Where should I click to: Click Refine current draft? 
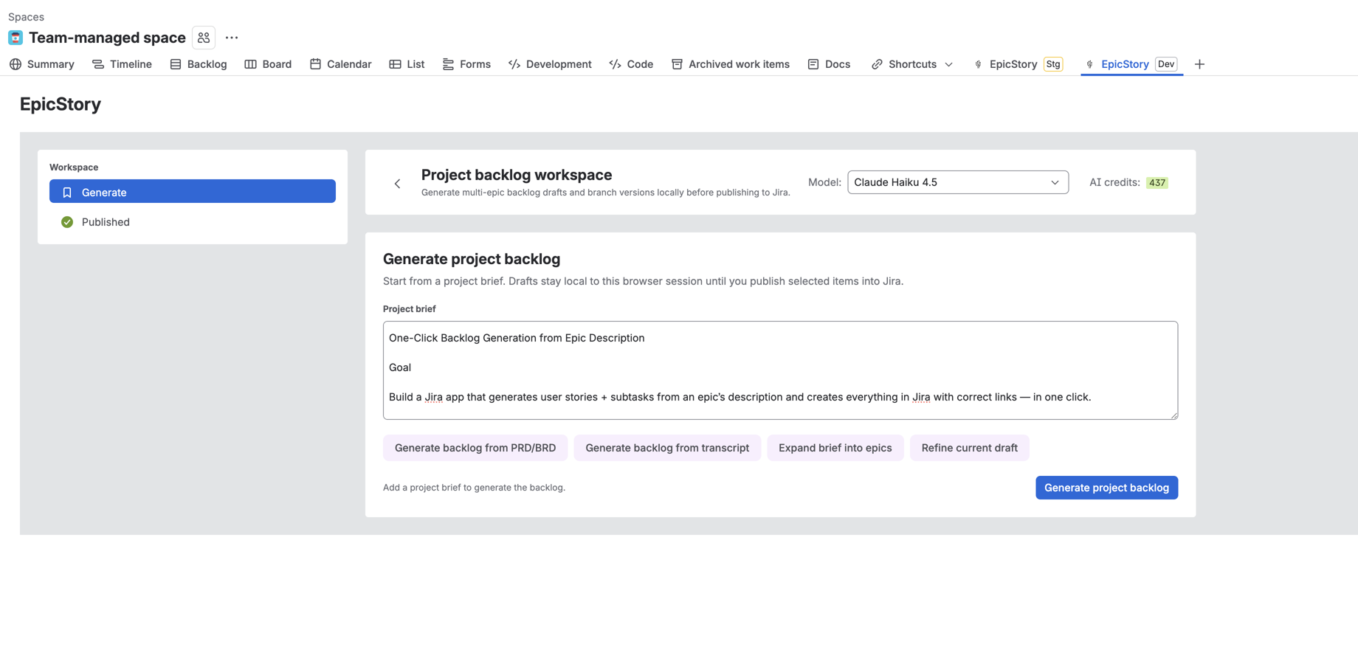coord(969,448)
